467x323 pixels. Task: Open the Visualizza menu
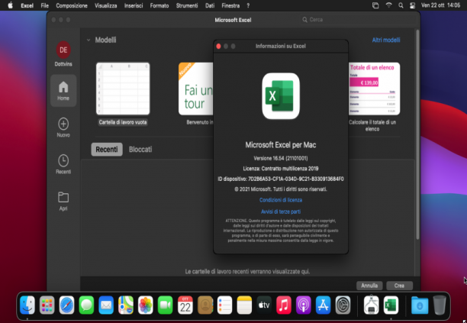[106, 5]
